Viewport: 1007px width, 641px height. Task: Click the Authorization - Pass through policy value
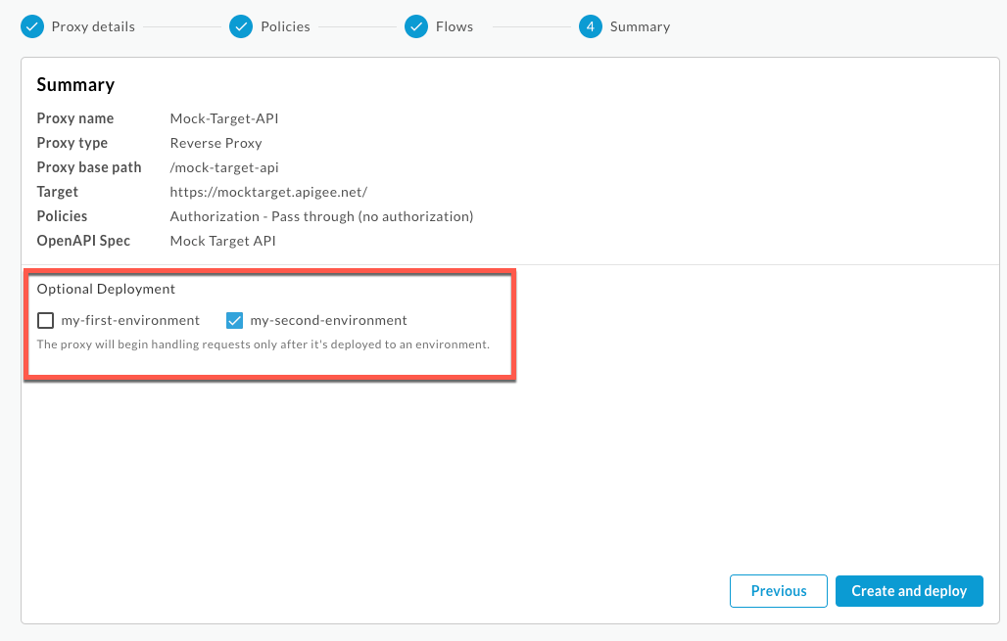pos(321,216)
